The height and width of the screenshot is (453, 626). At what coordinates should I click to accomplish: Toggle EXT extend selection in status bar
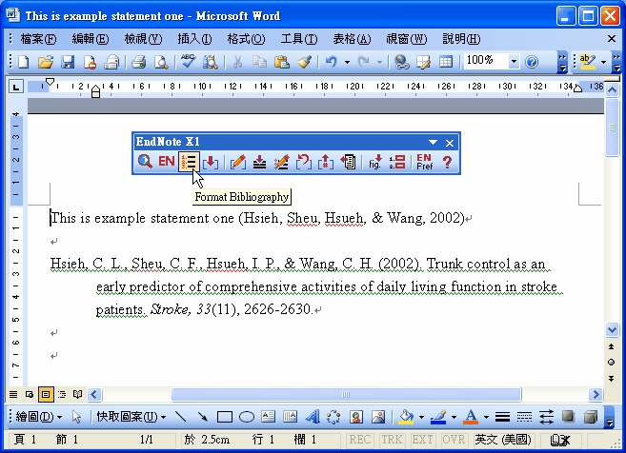pyautogui.click(x=422, y=440)
